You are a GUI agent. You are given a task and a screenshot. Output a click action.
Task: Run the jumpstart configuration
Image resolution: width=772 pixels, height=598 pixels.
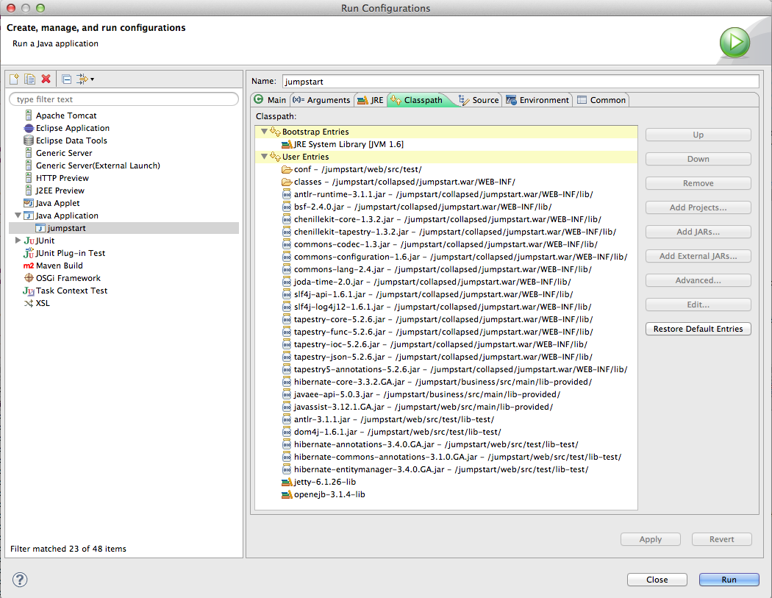(729, 580)
